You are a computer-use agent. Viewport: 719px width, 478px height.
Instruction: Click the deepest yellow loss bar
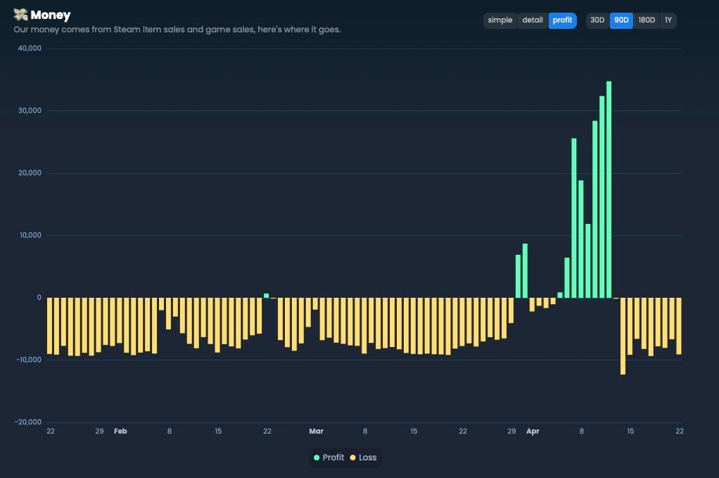tap(623, 336)
